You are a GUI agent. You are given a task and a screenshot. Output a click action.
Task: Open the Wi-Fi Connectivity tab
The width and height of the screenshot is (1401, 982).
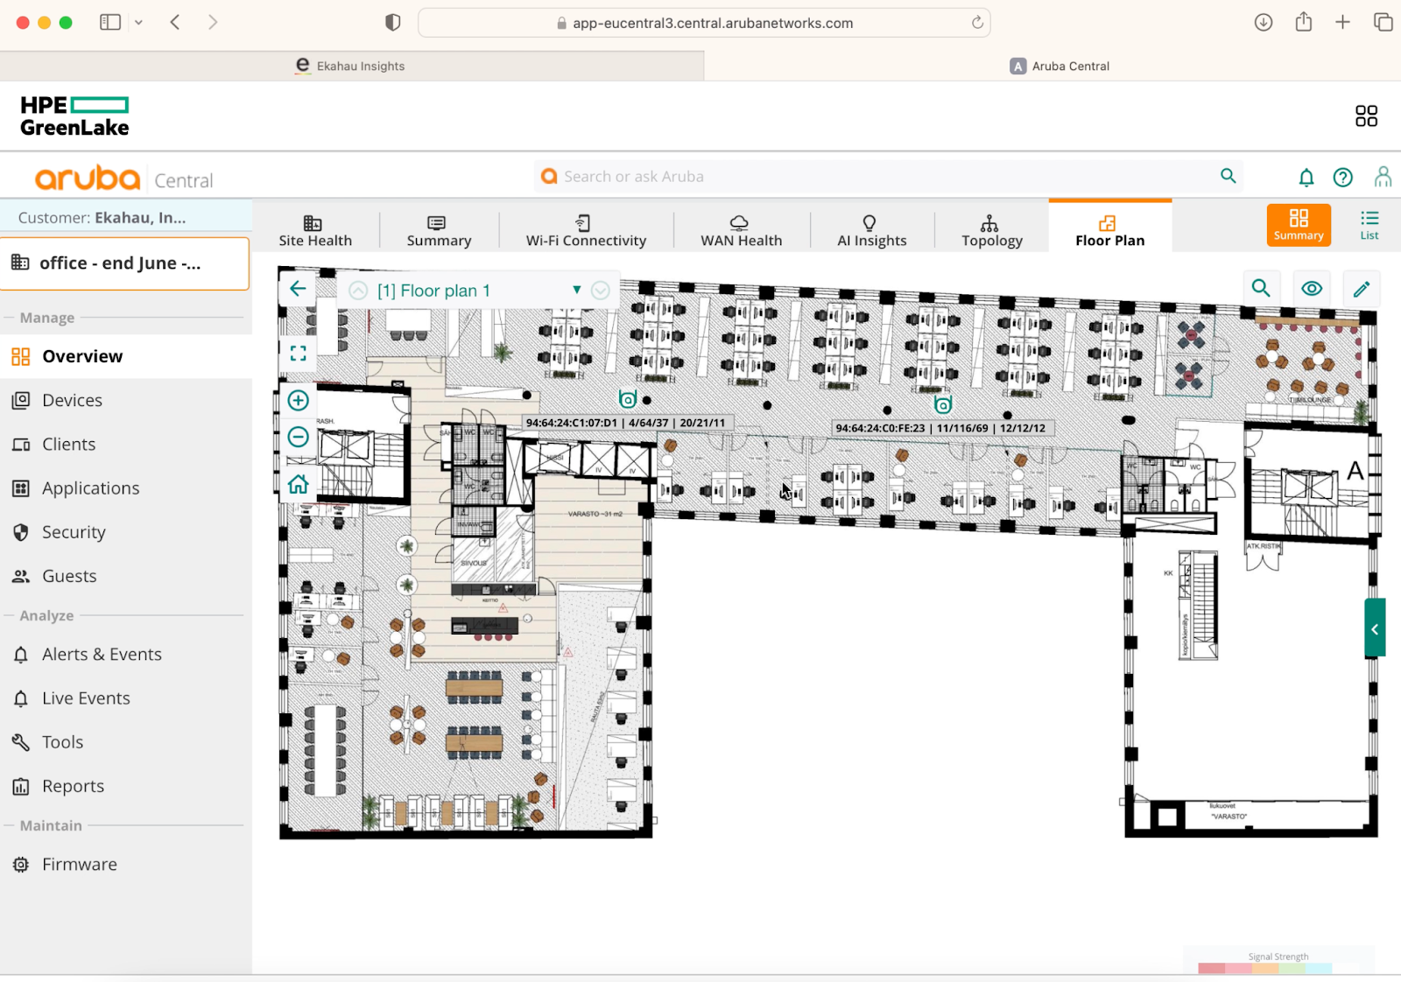pyautogui.click(x=586, y=230)
